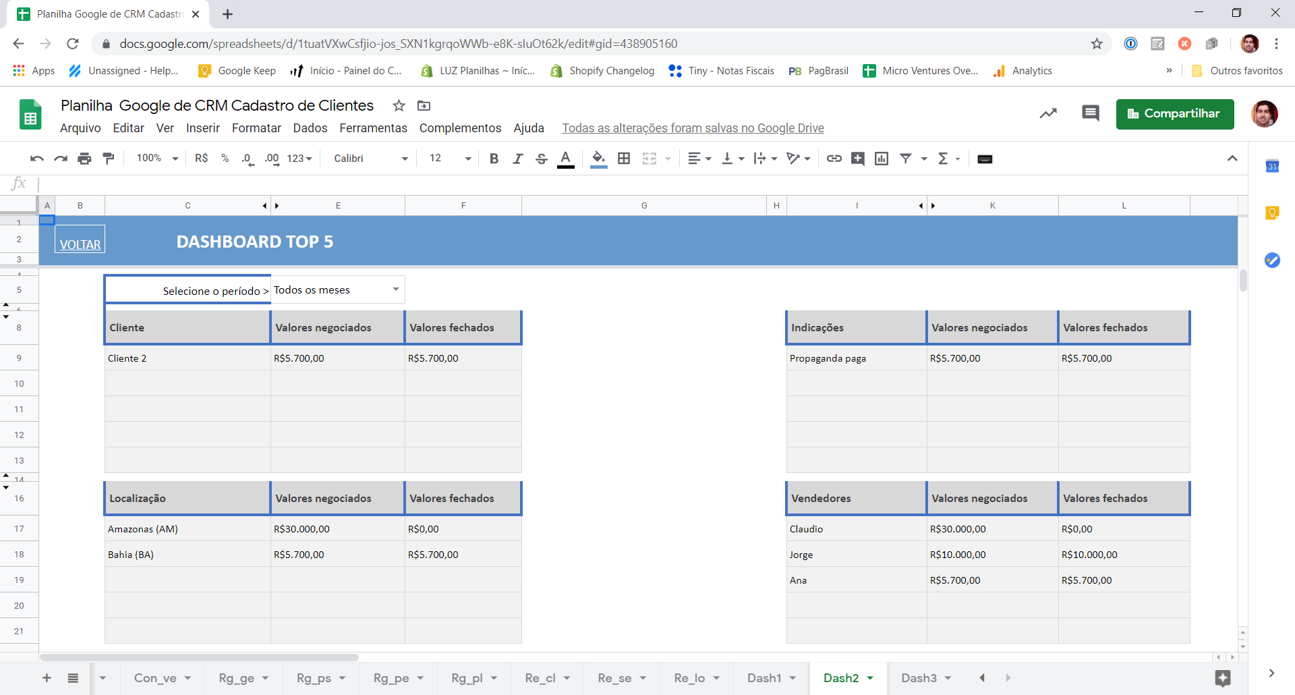Open the comments history icon
The width and height of the screenshot is (1295, 695).
click(1090, 113)
